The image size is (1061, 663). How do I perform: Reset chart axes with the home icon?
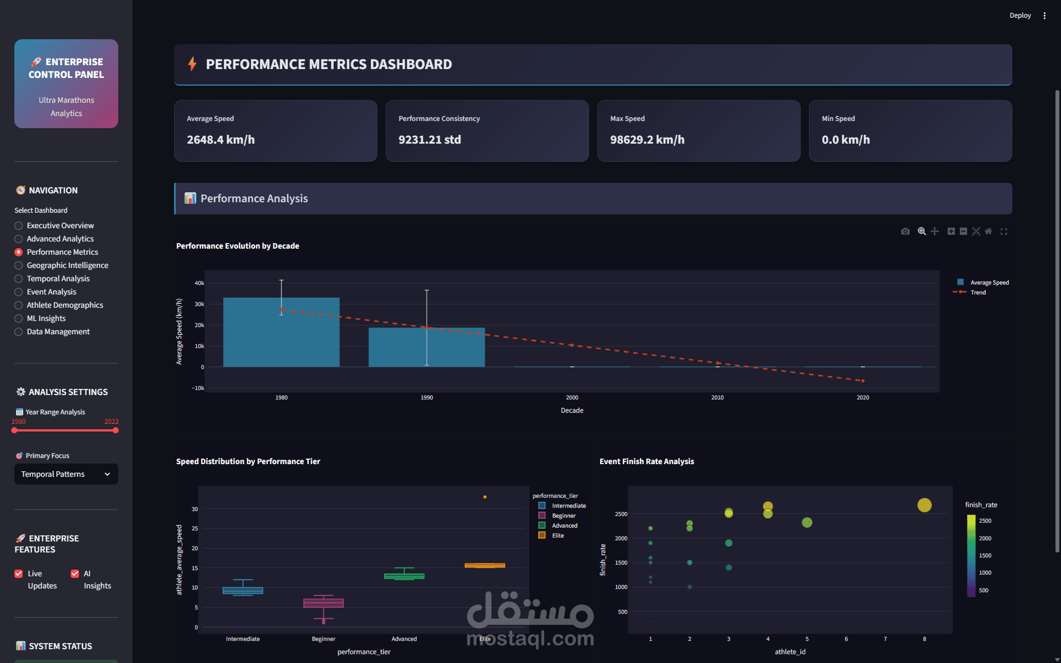(x=989, y=231)
